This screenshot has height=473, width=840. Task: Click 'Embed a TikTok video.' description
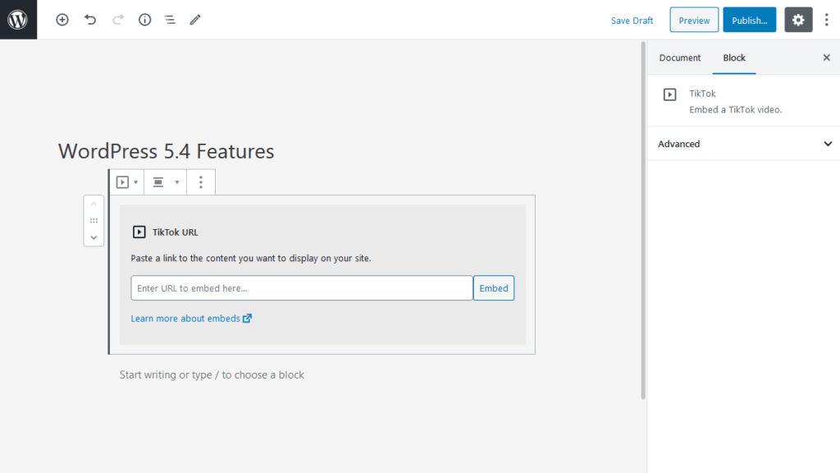(x=736, y=109)
